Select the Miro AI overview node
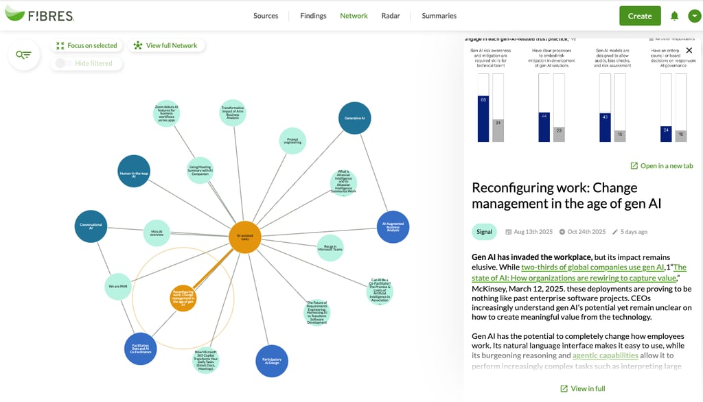Image resolution: width=703 pixels, height=402 pixels. [x=157, y=233]
